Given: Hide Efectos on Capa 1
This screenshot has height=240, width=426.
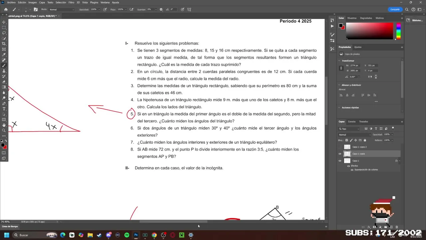Looking at the screenshot, I should pyautogui.click(x=348, y=166).
